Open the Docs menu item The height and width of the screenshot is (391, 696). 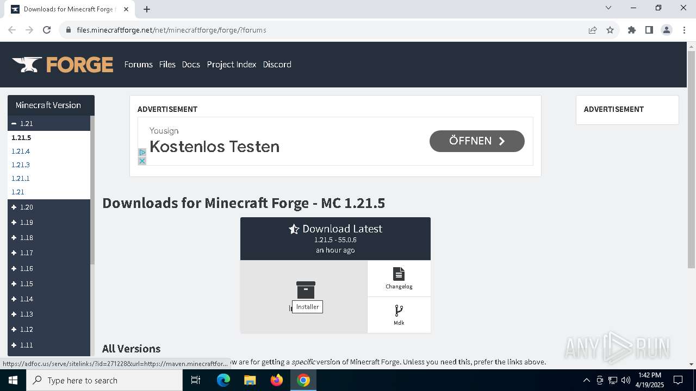[191, 64]
